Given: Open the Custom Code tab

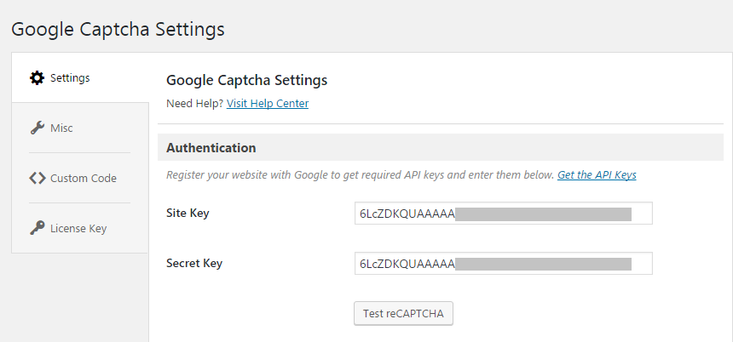Looking at the screenshot, I should click(84, 179).
